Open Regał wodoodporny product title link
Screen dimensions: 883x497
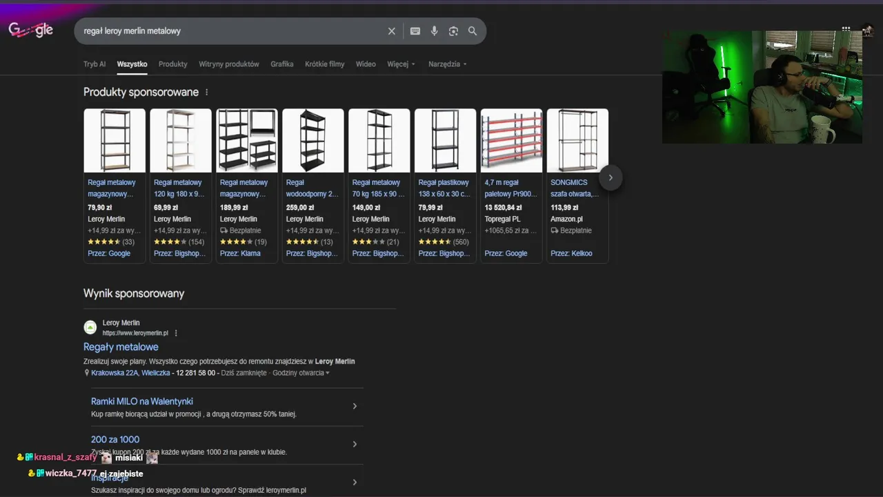click(x=312, y=188)
